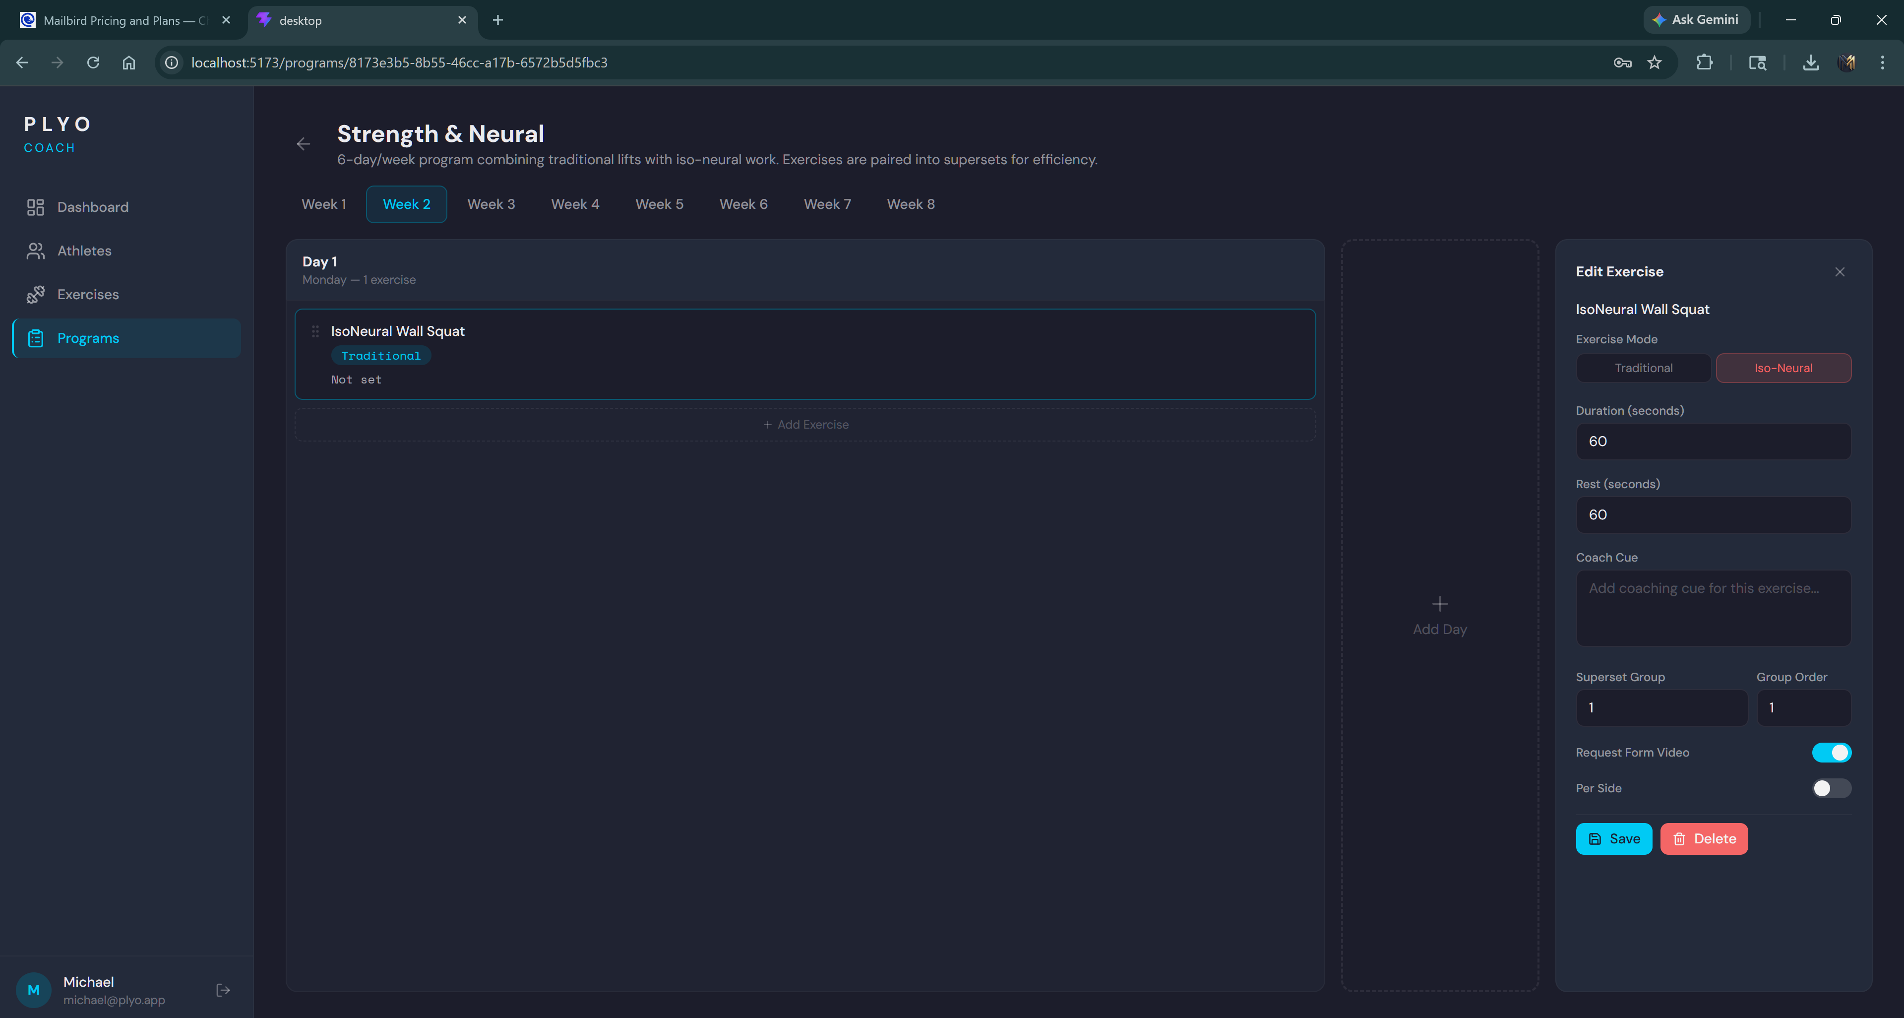
Task: Click the logout icon beside Michael
Action: click(x=223, y=990)
